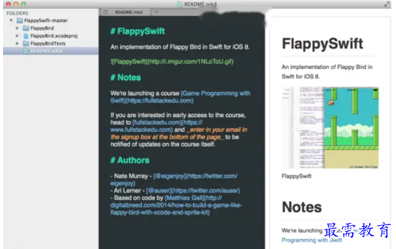
Task: Select FlappyBird.xcodeproj in the folder tree
Action: [54, 36]
